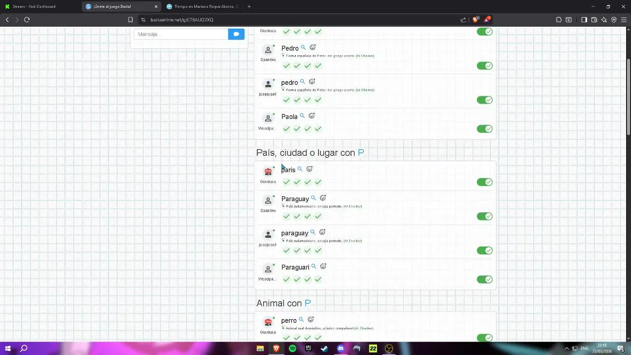The height and width of the screenshot is (355, 631).
Task: Switch to the Tiempo en Mariano Roque Alonso tab
Action: click(x=203, y=6)
